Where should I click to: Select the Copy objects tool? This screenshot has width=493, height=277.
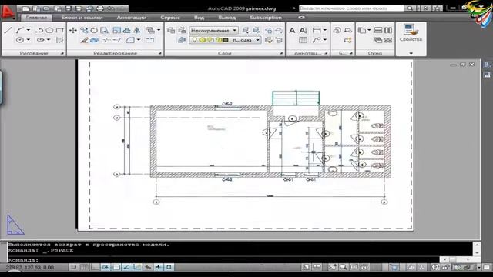84,31
